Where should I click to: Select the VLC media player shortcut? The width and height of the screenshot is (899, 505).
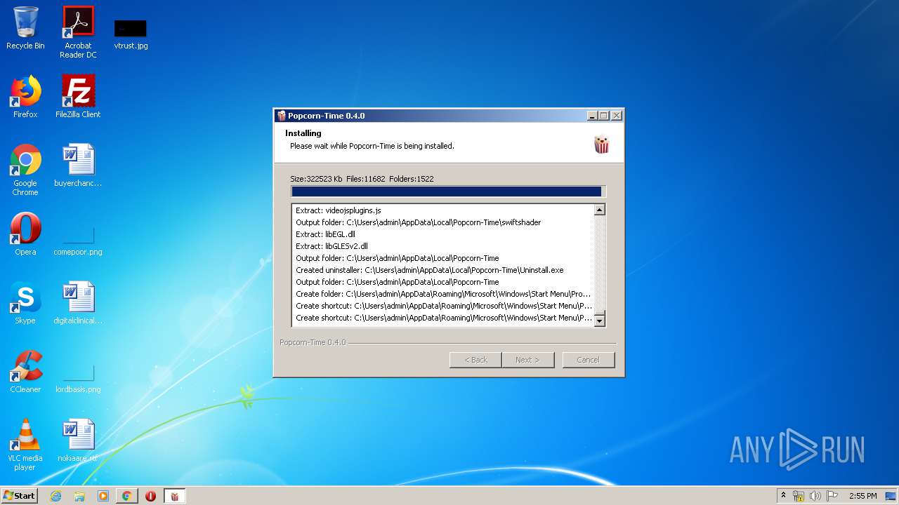25,445
